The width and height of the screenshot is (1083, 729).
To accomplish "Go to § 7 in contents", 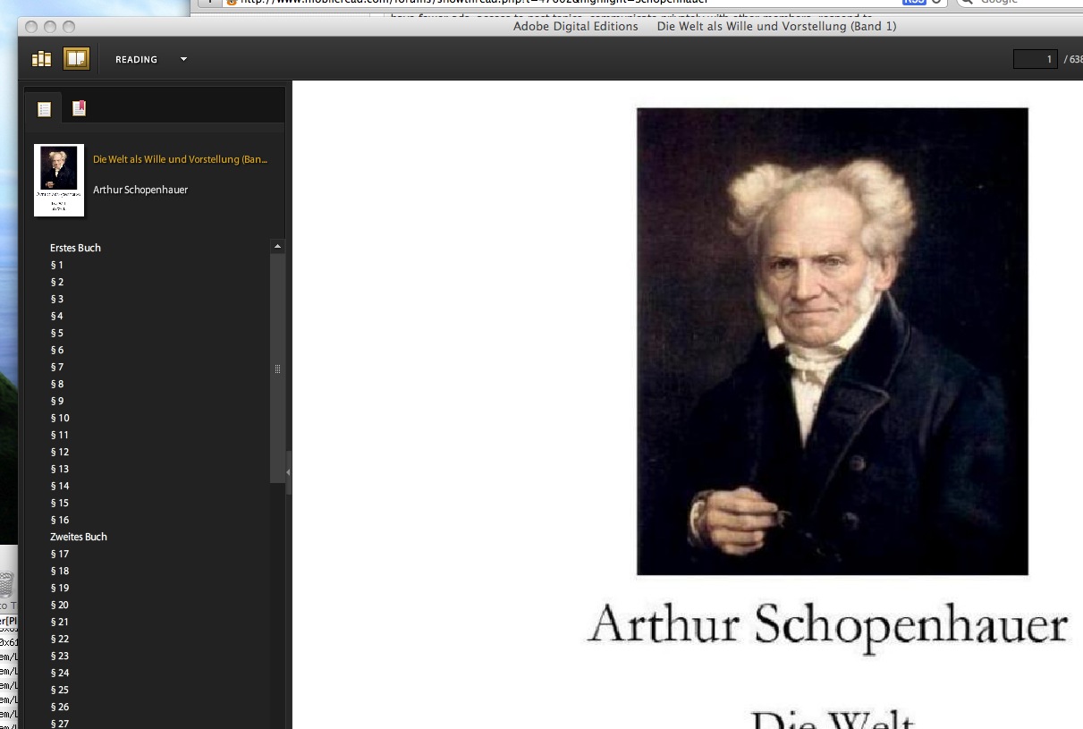I will coord(57,367).
